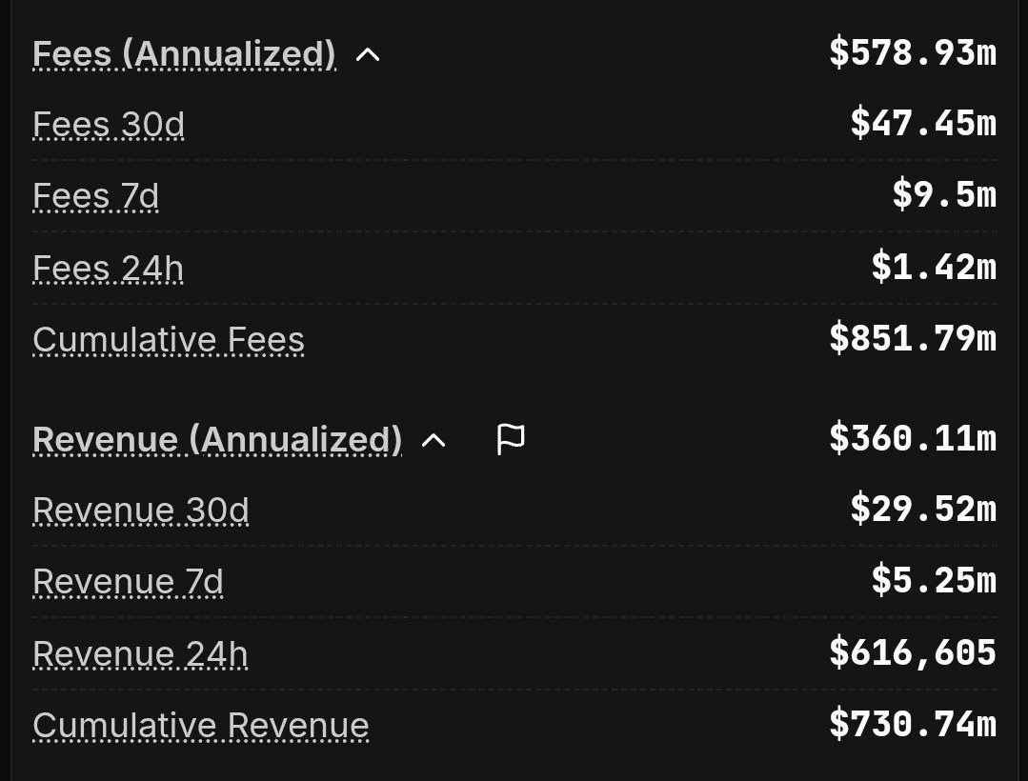This screenshot has height=781, width=1028.
Task: Select the Fees 24h label
Action: coord(109,268)
